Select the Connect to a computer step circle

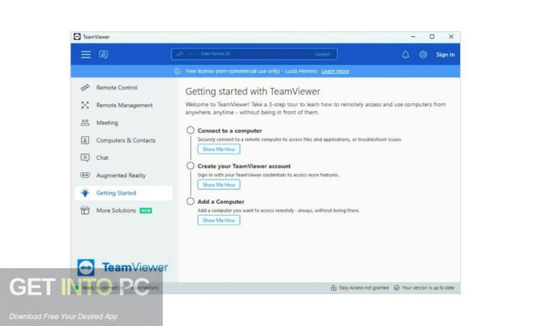pyautogui.click(x=190, y=131)
